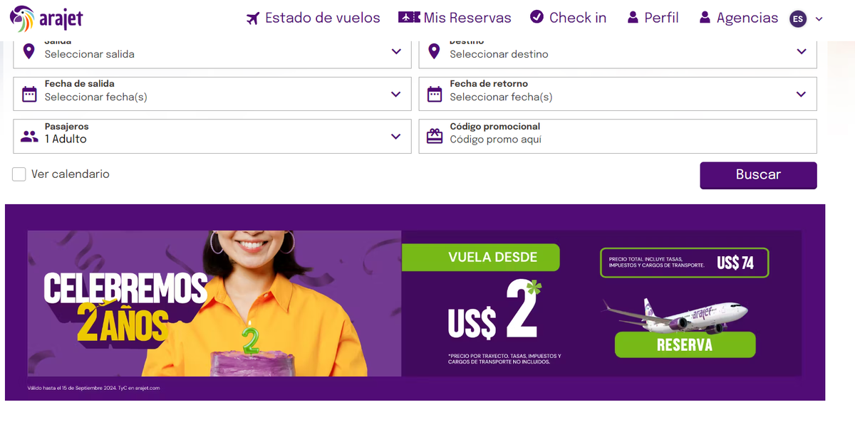Click the checkmark icon beside Check in
Viewport: 855px width, 427px height.
click(537, 17)
